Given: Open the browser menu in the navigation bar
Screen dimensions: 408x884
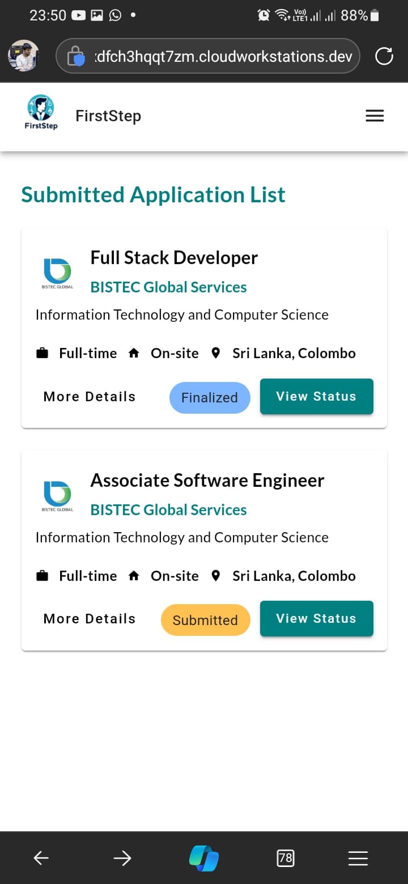Looking at the screenshot, I should coord(358,858).
